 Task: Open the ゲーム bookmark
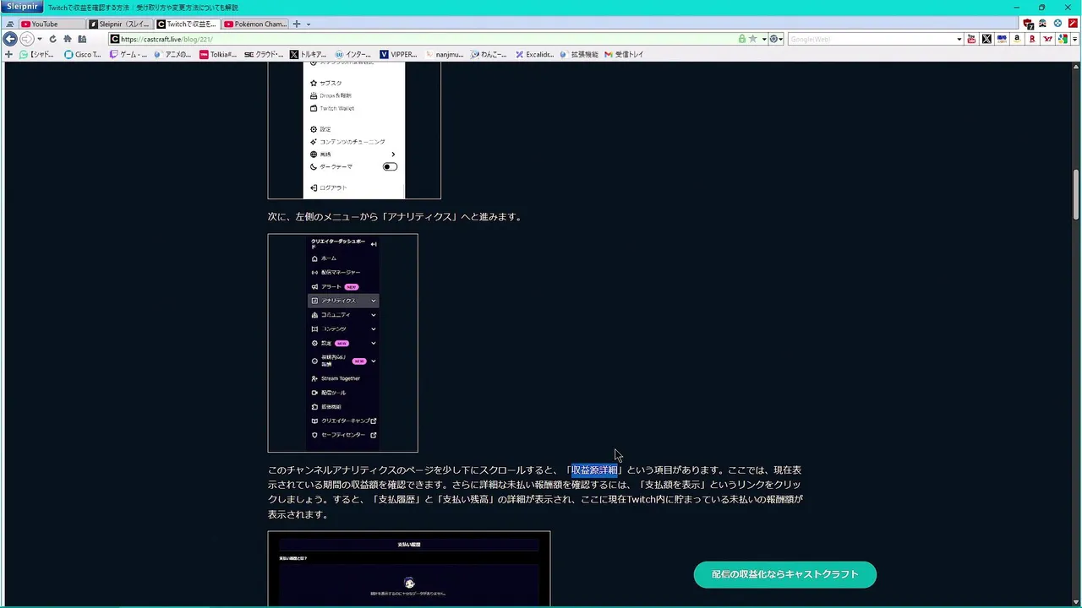pos(128,54)
